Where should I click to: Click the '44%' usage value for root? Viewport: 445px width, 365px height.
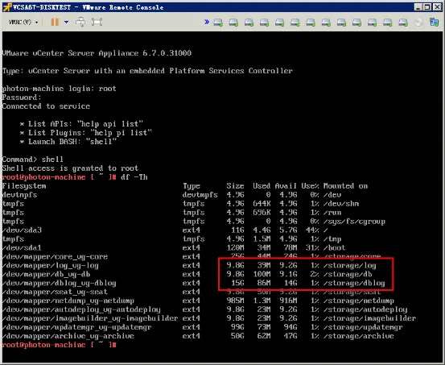[312, 230]
